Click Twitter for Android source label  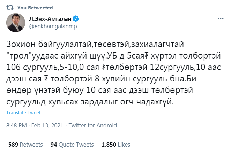(93, 126)
